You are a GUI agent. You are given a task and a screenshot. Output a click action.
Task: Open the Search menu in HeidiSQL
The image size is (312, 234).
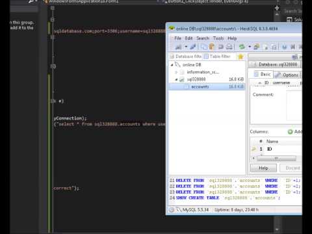pyautogui.click(x=203, y=38)
